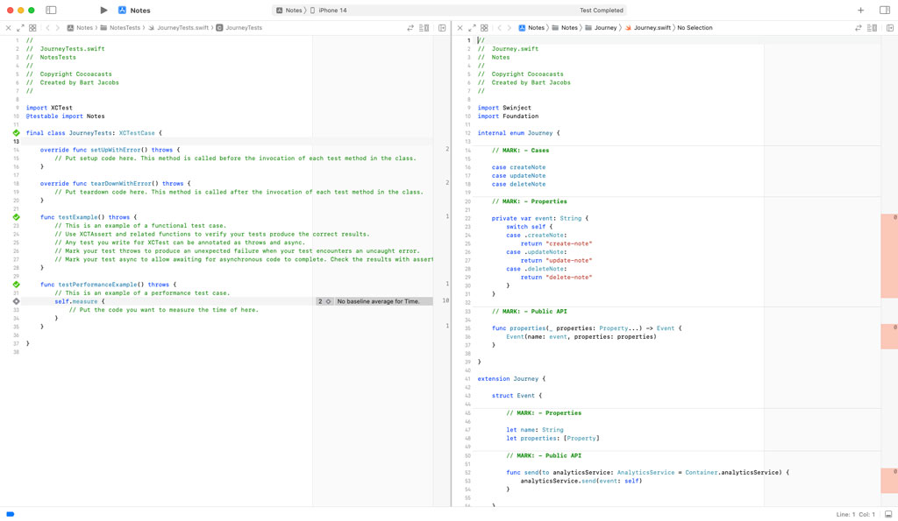Click the orange change bar beside send function
This screenshot has height=521, width=898.
888,480
